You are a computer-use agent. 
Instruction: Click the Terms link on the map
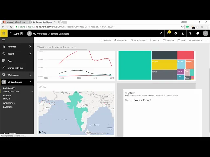tap(108, 133)
